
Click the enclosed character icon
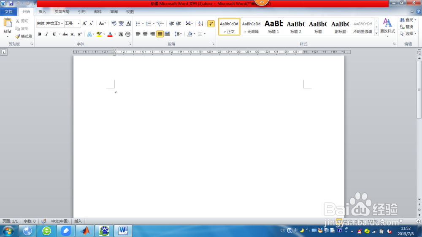point(128,34)
